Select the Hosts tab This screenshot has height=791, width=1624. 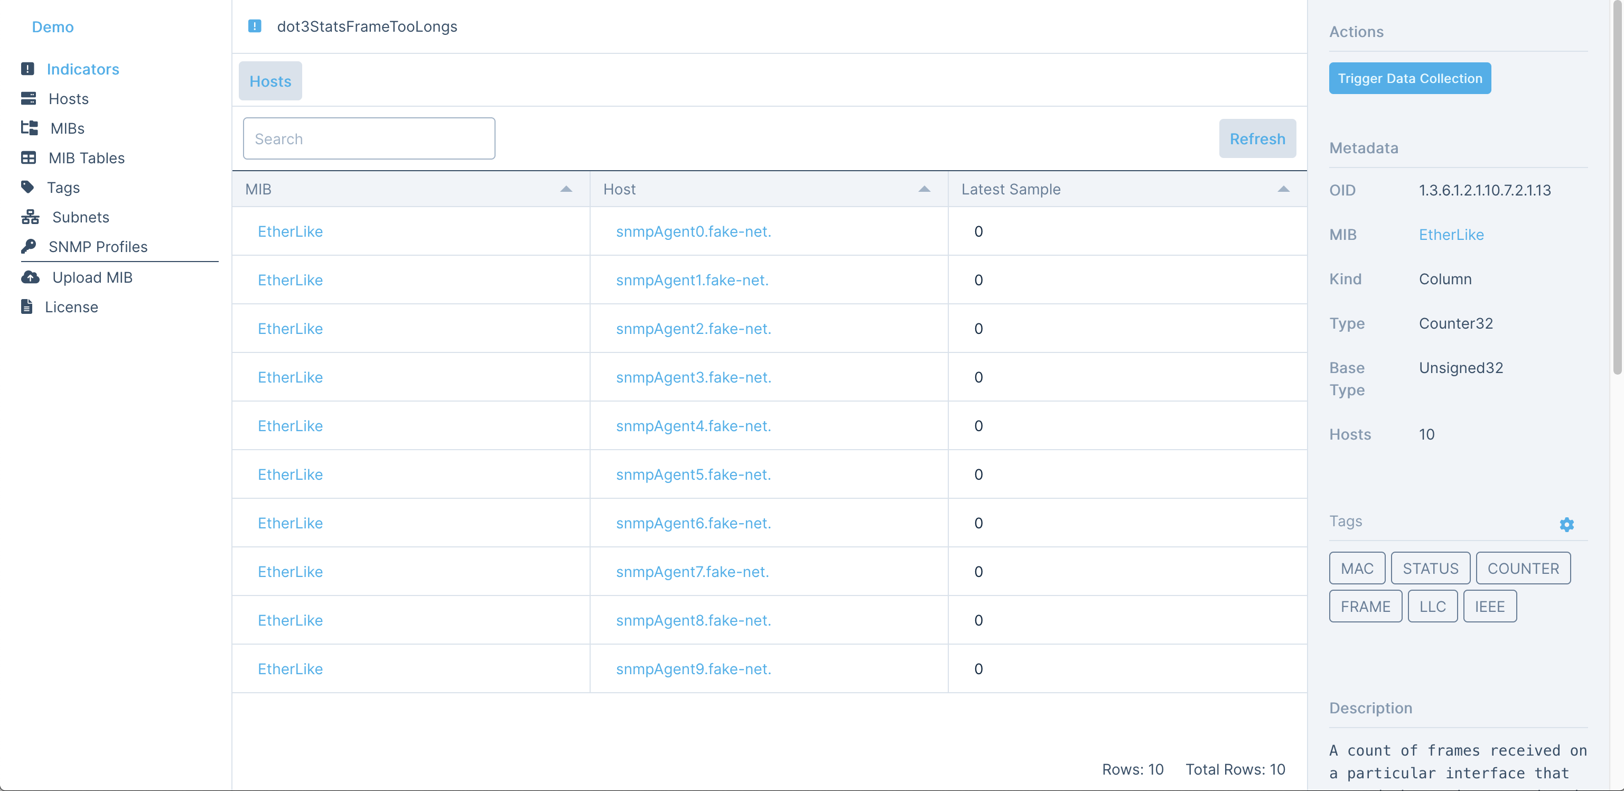[270, 81]
